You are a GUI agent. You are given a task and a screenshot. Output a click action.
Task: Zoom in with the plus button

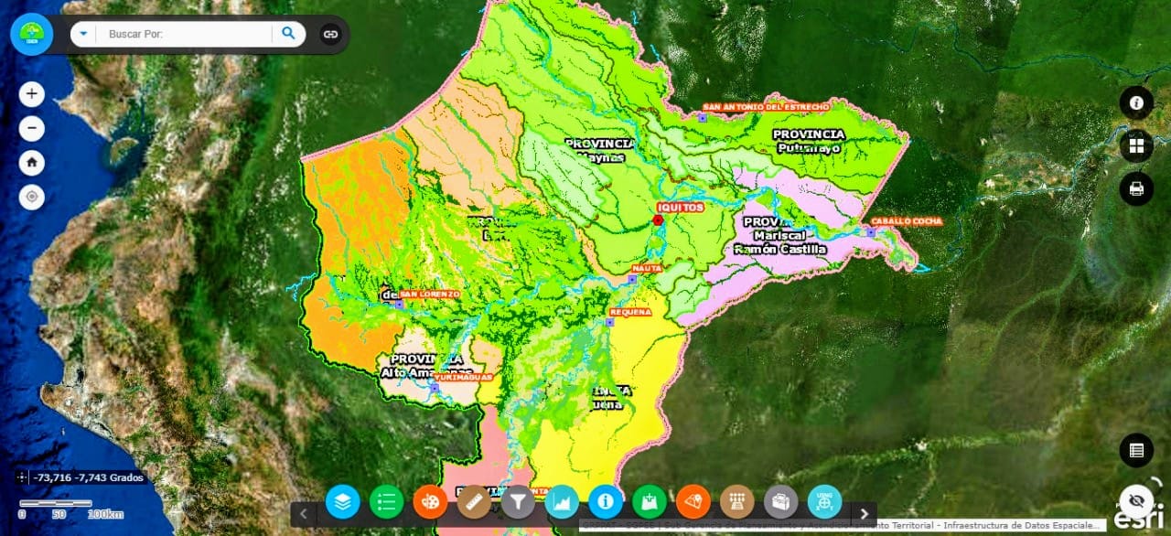[x=32, y=94]
